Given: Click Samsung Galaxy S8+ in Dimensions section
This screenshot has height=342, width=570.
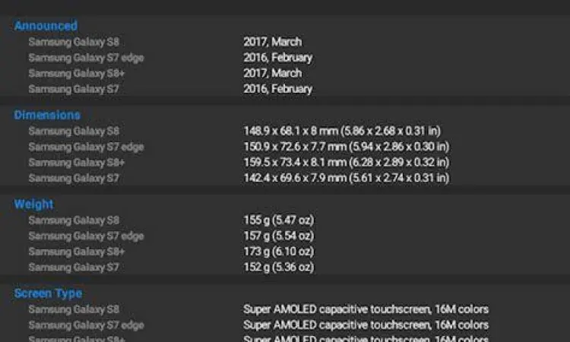Looking at the screenshot, I should pos(77,162).
